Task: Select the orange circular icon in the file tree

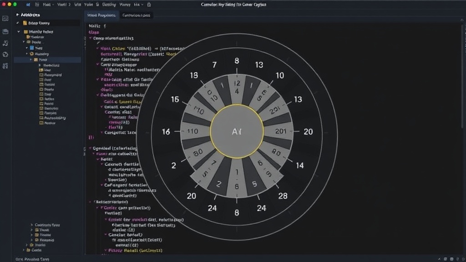Action: coord(31,54)
